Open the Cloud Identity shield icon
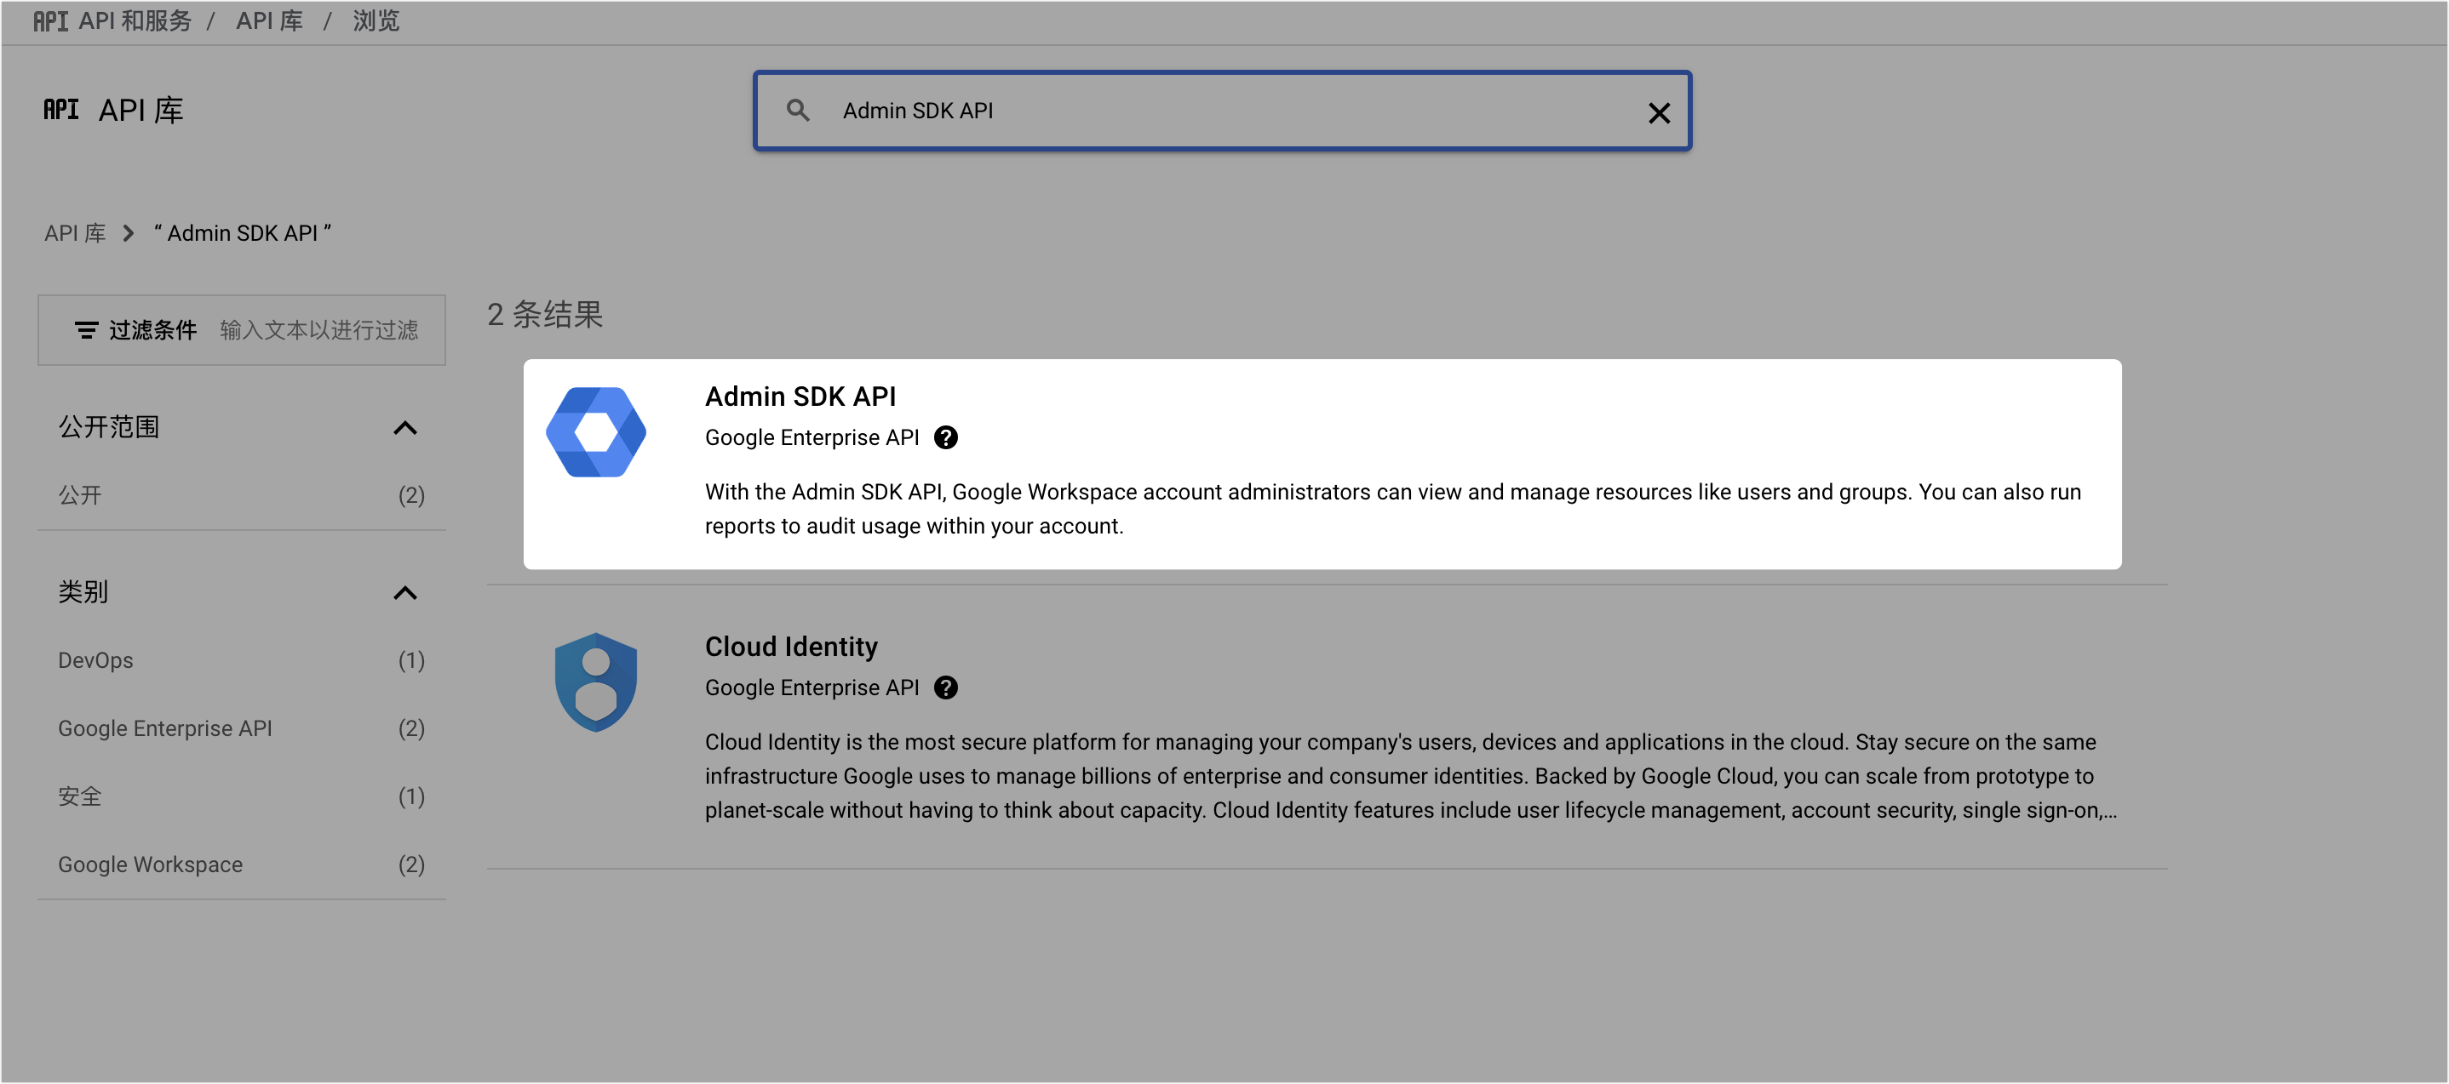2449x1084 pixels. click(596, 682)
